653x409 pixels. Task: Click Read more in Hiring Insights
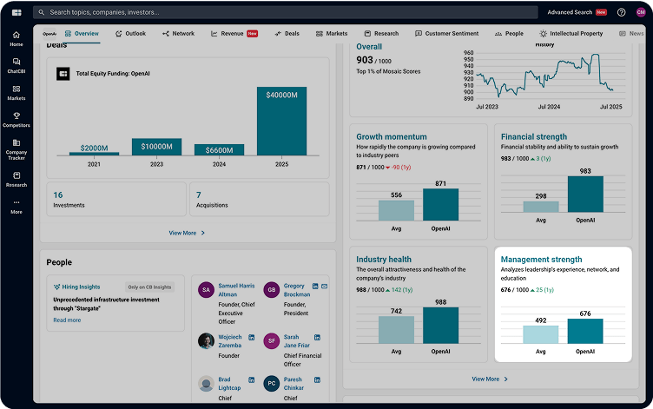tap(67, 320)
